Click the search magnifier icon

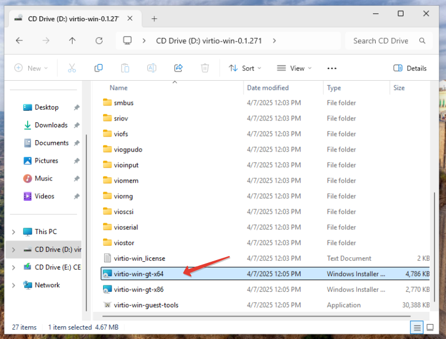422,41
